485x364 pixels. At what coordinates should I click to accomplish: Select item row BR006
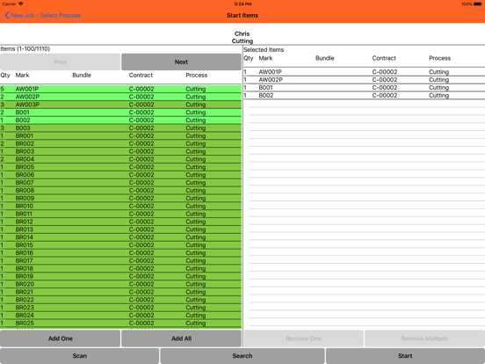click(x=120, y=175)
